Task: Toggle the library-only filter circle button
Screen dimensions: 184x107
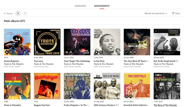Action: [x=18, y=13]
